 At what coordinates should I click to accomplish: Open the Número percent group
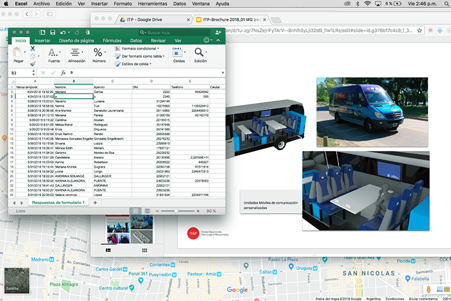pos(99,55)
